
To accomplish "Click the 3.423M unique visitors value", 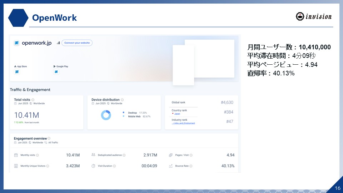I will (73, 166).
